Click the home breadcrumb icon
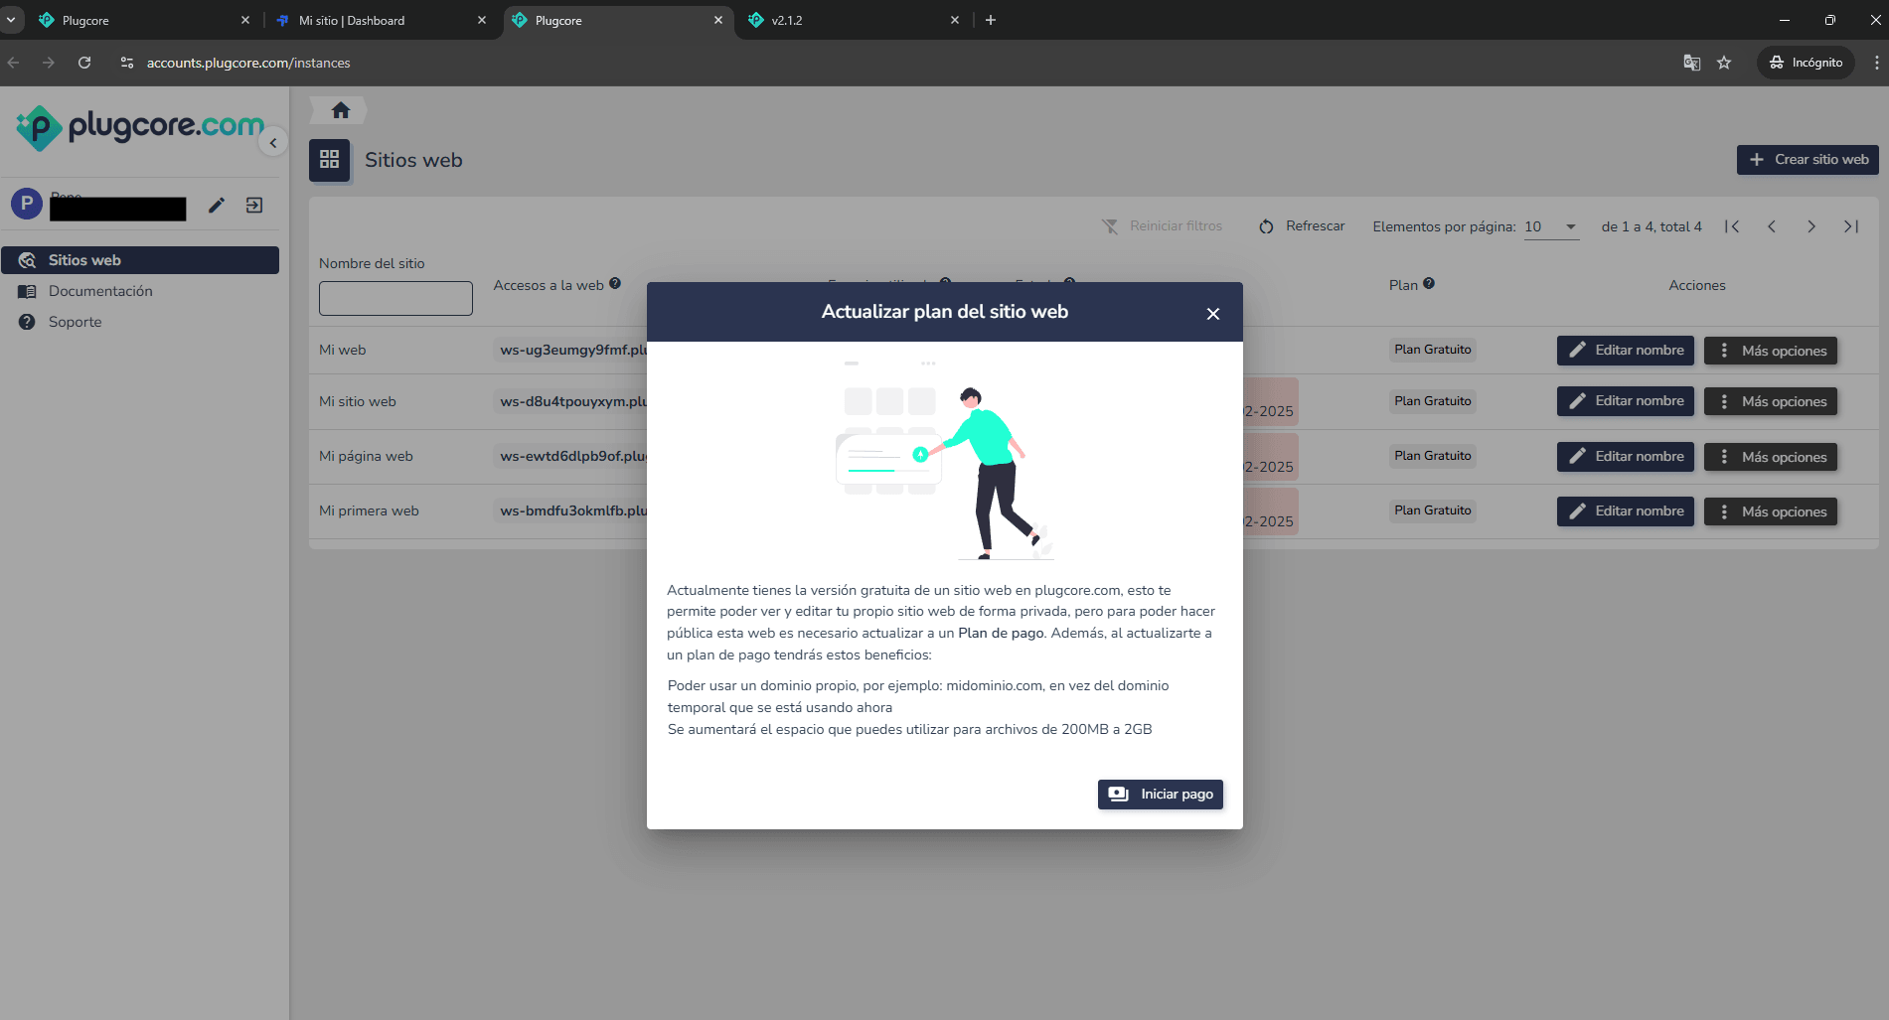The image size is (1889, 1020). pyautogui.click(x=341, y=110)
